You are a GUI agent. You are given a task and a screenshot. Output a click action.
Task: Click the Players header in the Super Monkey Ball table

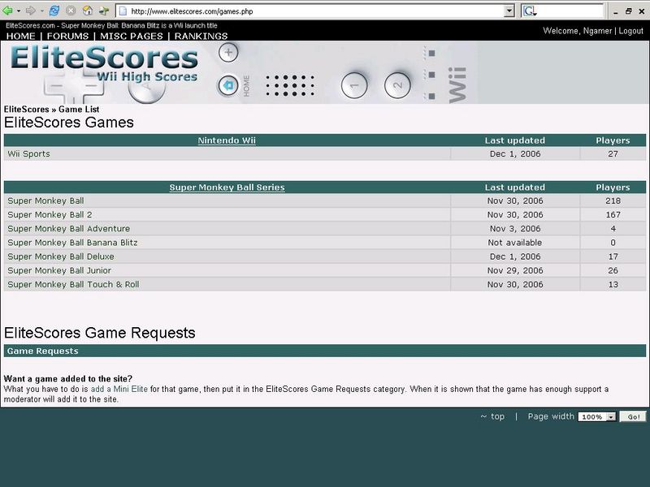(x=613, y=187)
